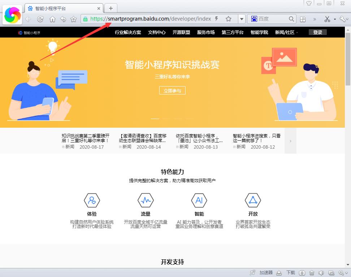Open a new tab with plus button

click(110, 9)
